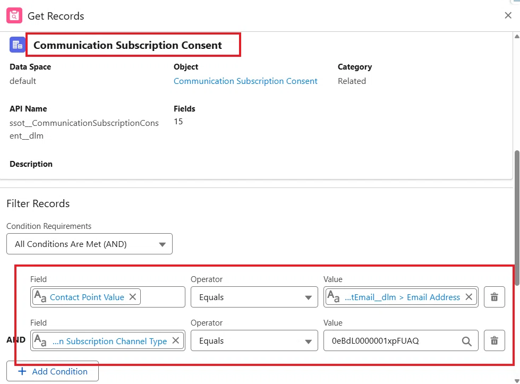Image resolution: width=520 pixels, height=384 pixels.
Task: Clear the Email Address value pill
Action: 468,297
